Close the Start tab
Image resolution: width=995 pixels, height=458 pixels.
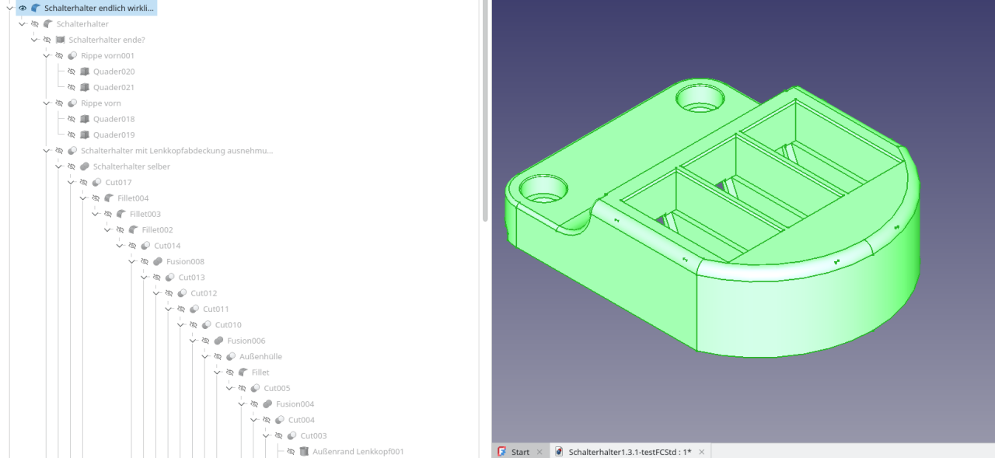pos(539,452)
